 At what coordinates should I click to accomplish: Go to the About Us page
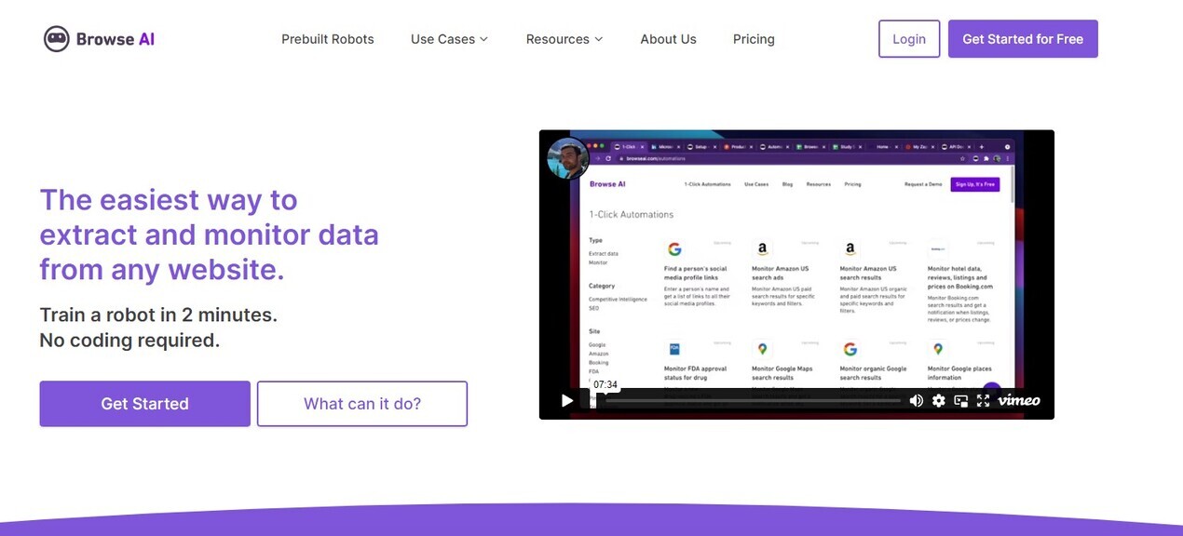tap(668, 39)
